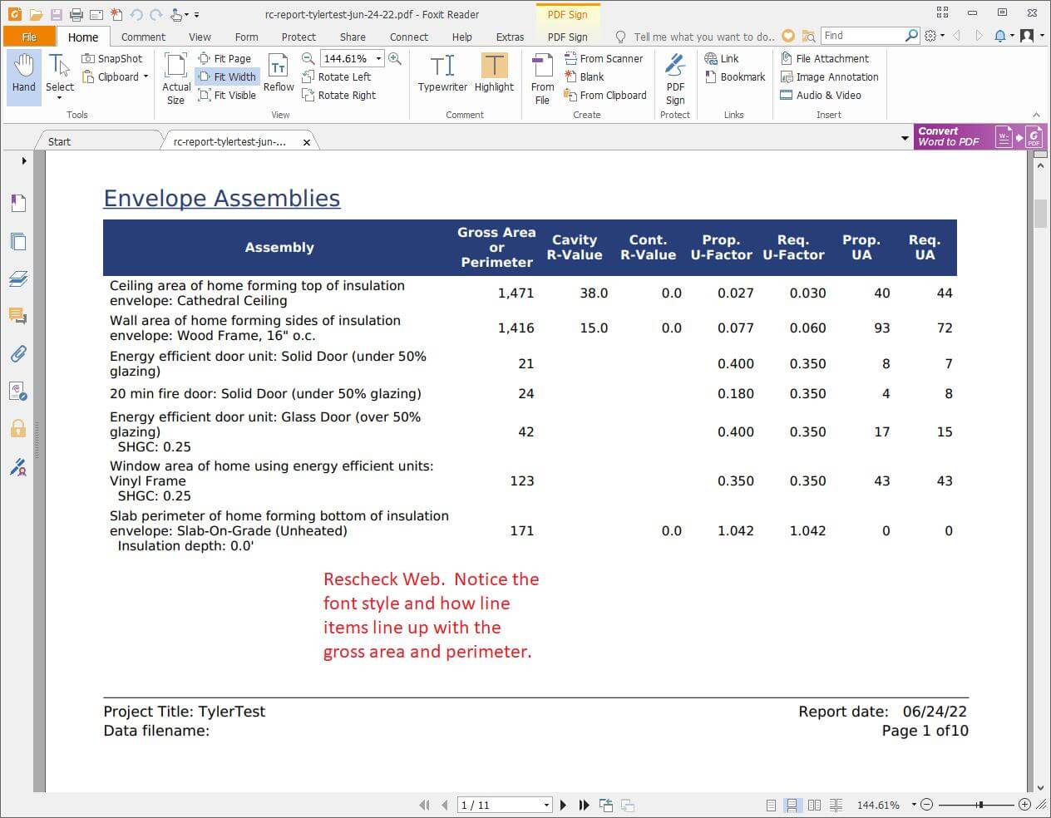
Task: Open the attachments panel in sidebar
Action: pos(17,354)
